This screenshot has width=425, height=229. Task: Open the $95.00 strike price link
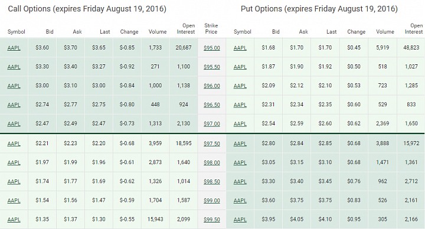[212, 48]
